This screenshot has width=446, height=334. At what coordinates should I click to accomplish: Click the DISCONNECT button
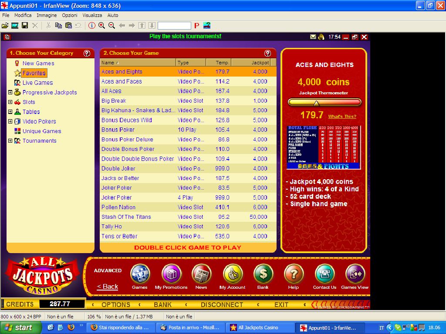click(222, 305)
